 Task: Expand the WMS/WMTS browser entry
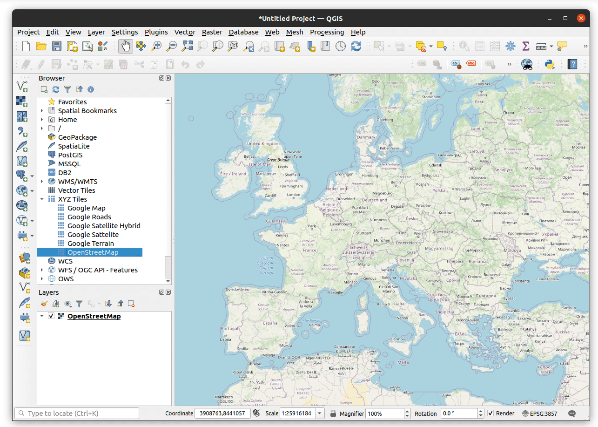tap(42, 181)
